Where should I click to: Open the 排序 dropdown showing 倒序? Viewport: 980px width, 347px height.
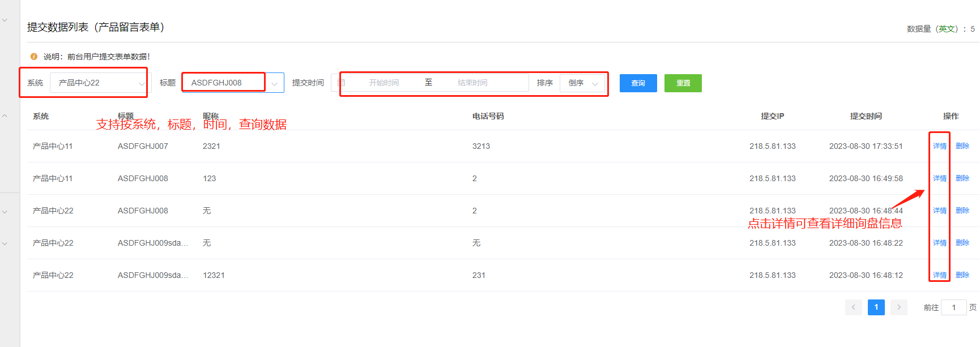point(582,83)
